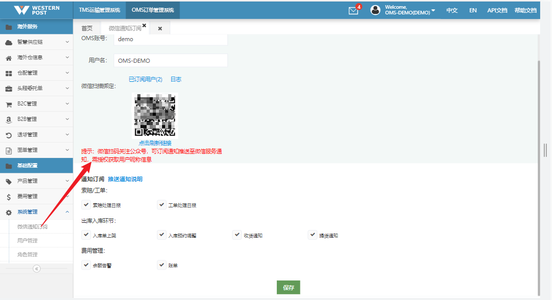The image size is (552, 300).
Task: Expand the 产品管理 menu chevron
Action: [67, 181]
